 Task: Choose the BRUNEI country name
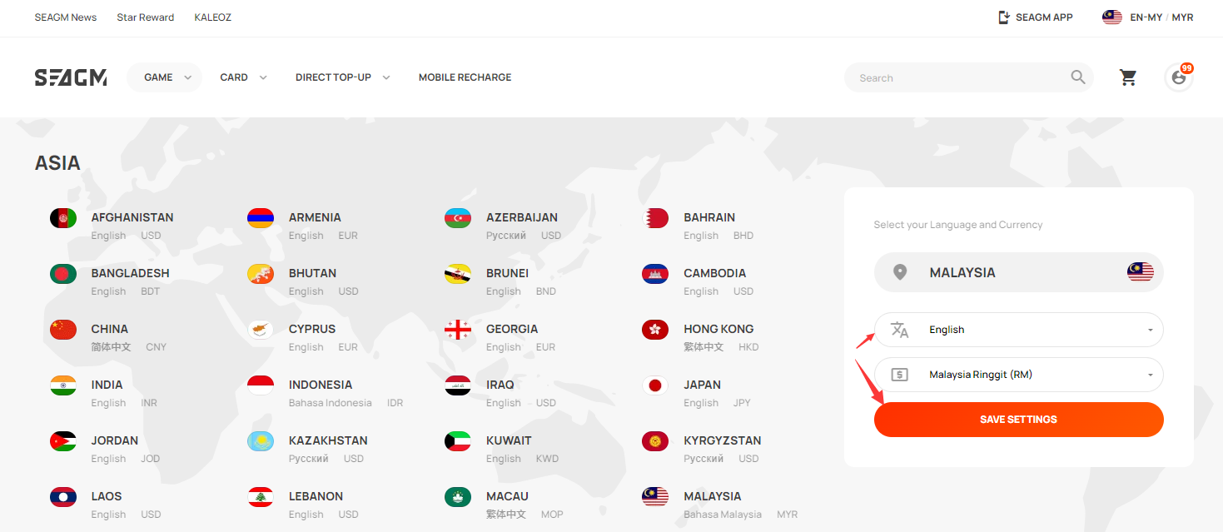[508, 273]
